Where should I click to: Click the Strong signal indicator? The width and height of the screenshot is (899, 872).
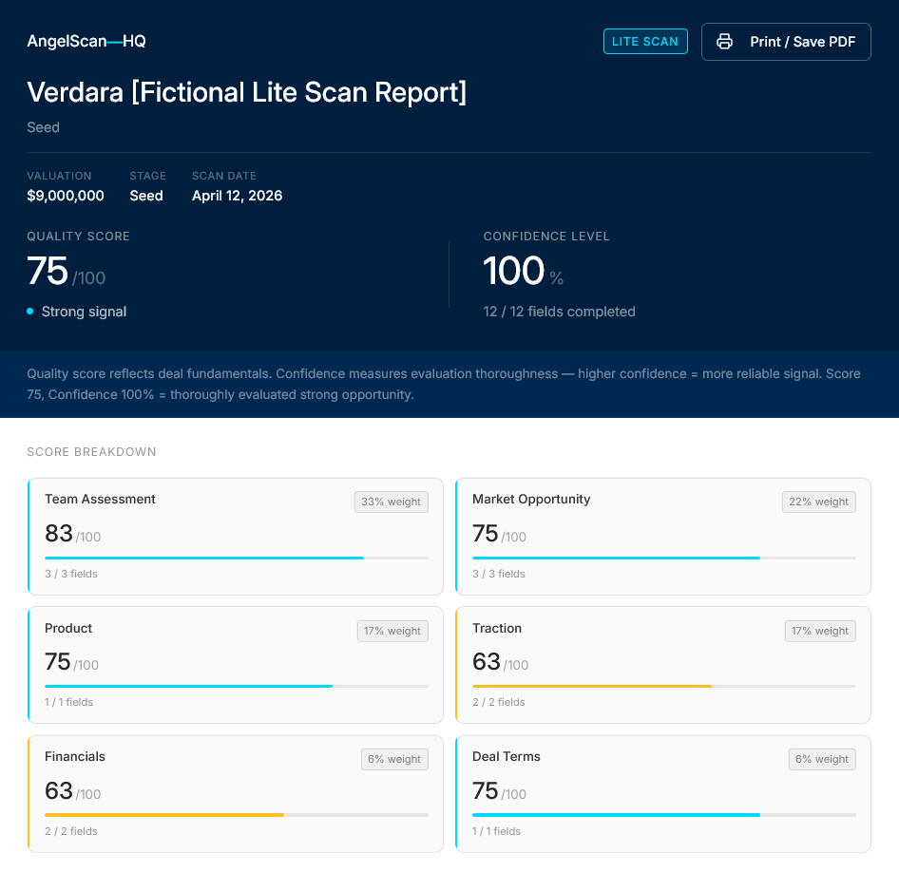77,312
